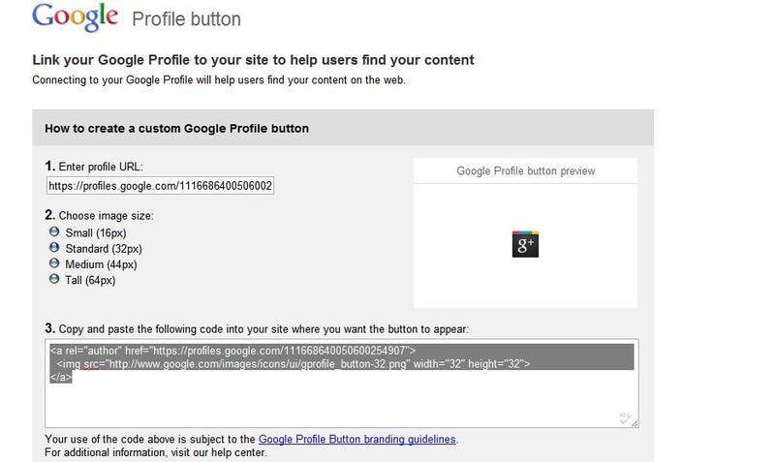775x462 pixels.
Task: Click the Google logo
Action: point(76,17)
